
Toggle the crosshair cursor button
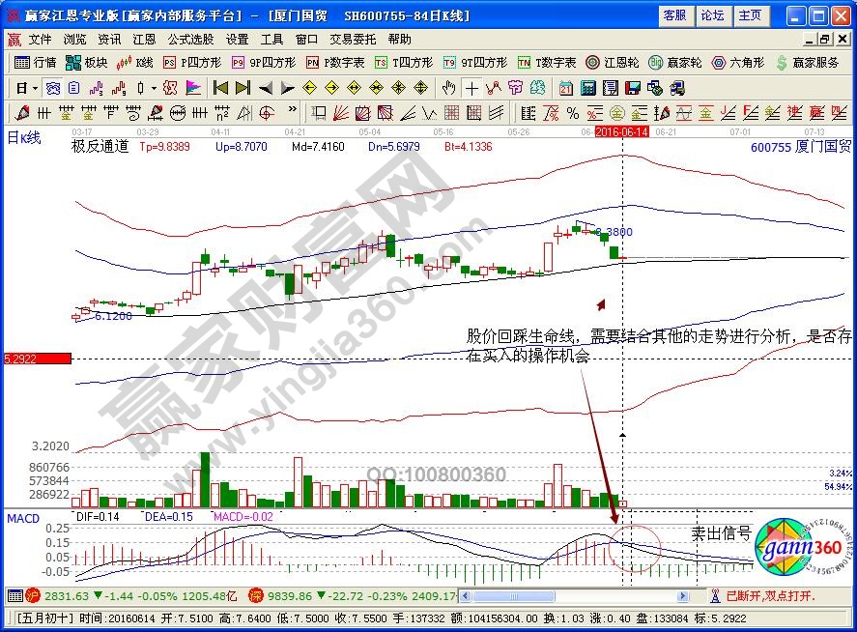click(x=471, y=88)
